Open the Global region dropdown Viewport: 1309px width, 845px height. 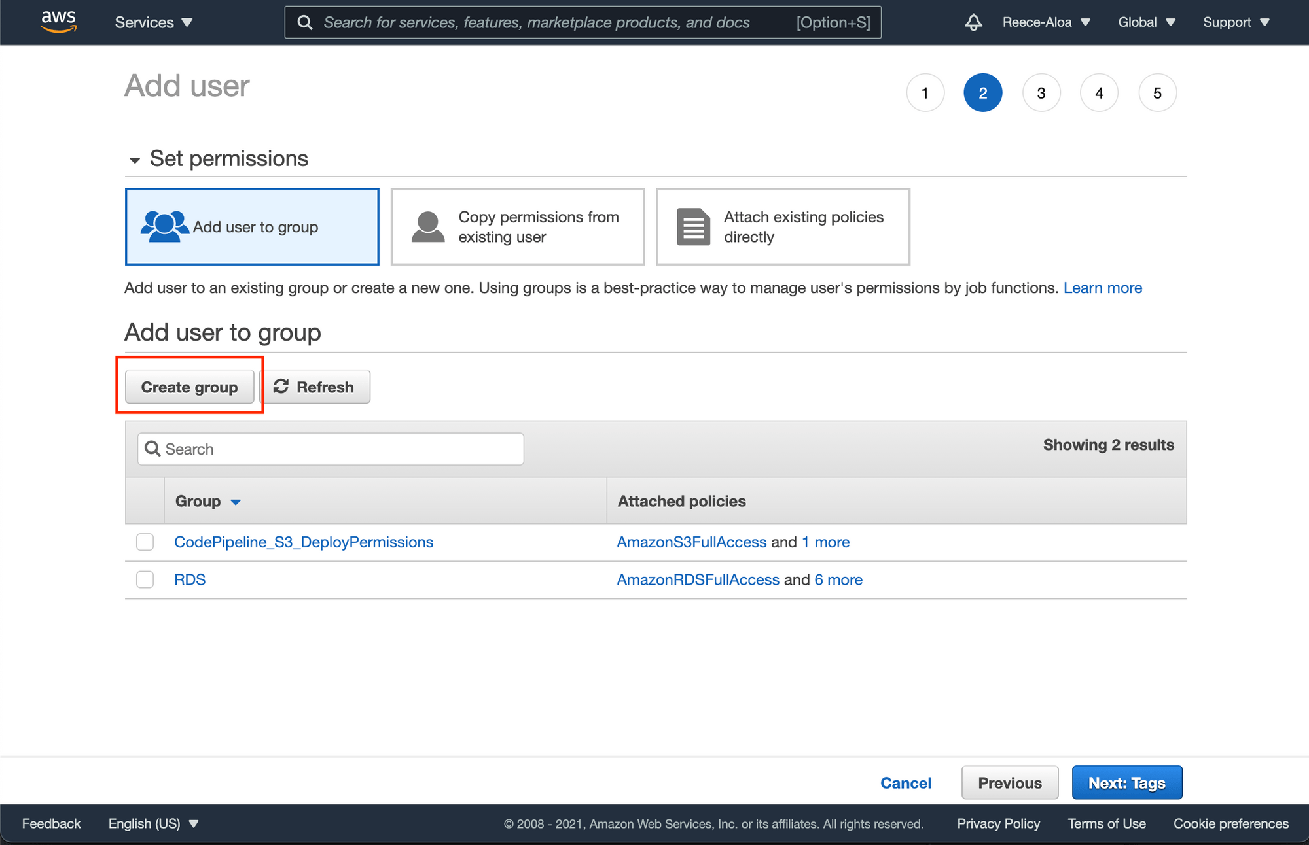point(1146,22)
